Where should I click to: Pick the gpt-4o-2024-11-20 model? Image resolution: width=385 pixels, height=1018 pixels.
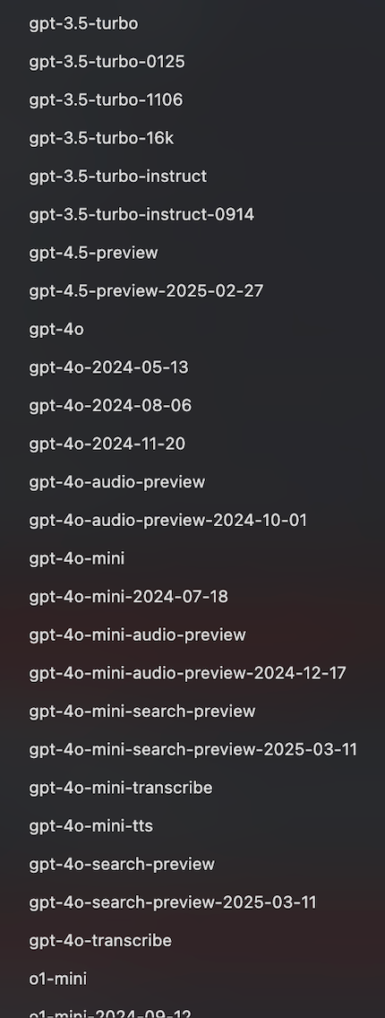107,444
